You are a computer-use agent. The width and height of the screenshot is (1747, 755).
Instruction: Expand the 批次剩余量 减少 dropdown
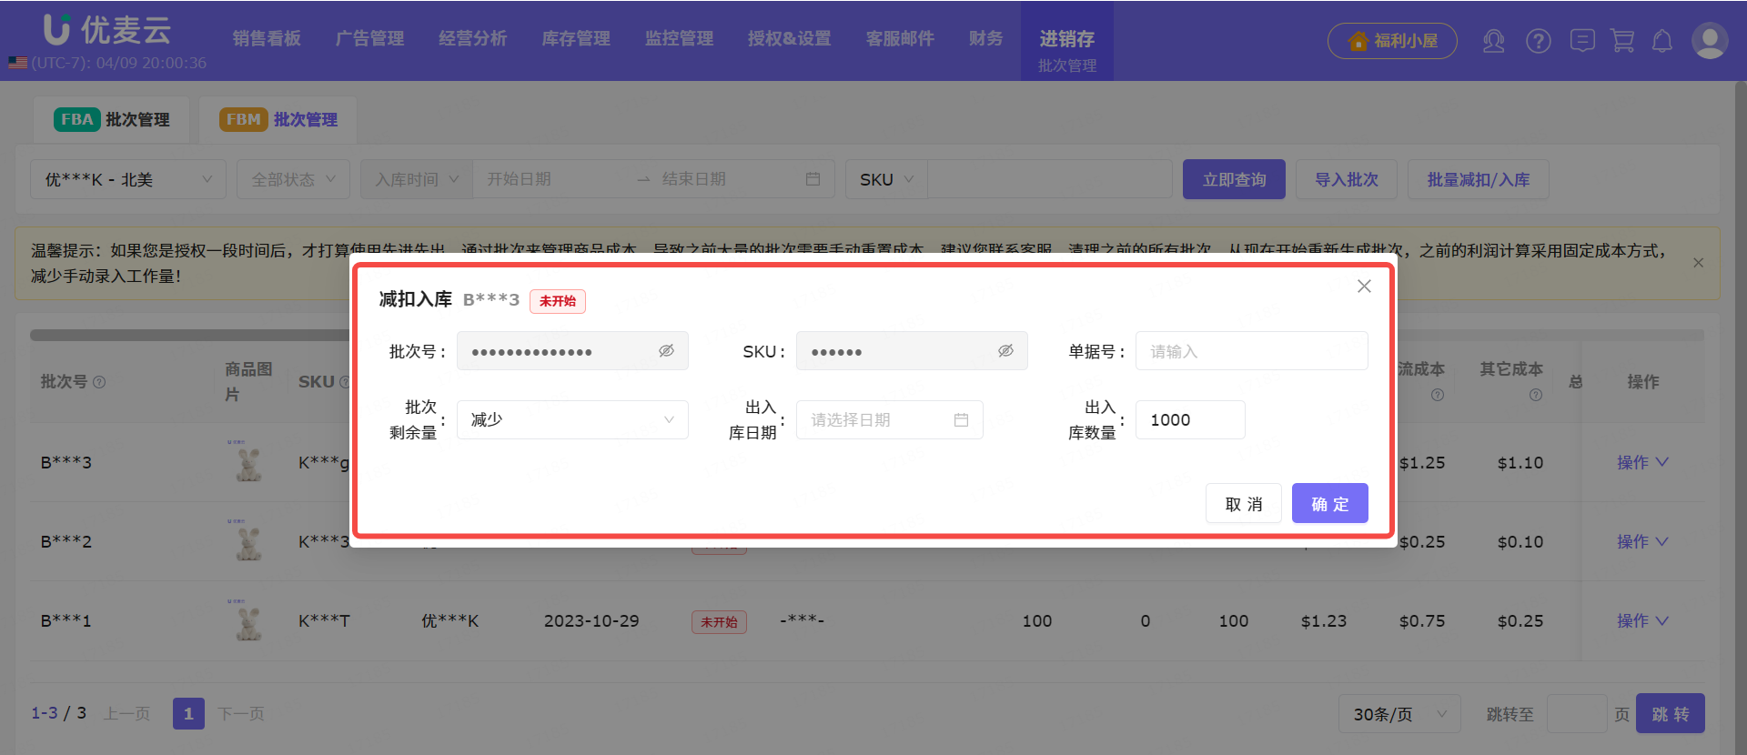coord(572,420)
